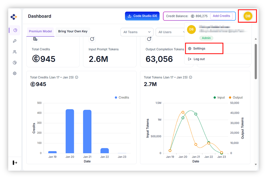Select Settings in the profile menu
The height and width of the screenshot is (179, 267).
click(x=199, y=49)
